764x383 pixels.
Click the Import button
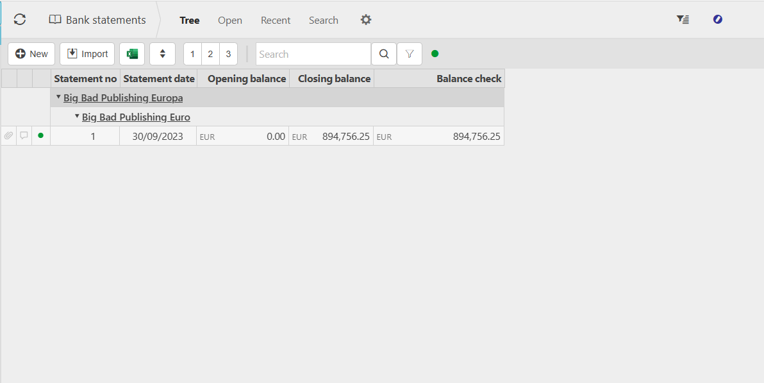pos(87,54)
